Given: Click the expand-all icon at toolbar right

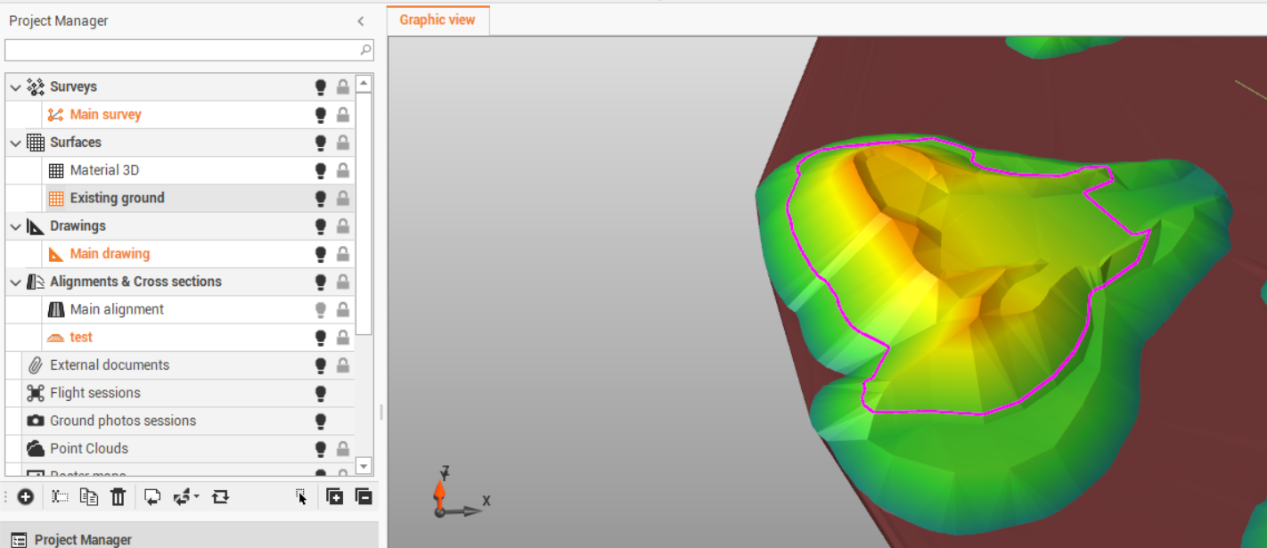Looking at the screenshot, I should [x=336, y=496].
